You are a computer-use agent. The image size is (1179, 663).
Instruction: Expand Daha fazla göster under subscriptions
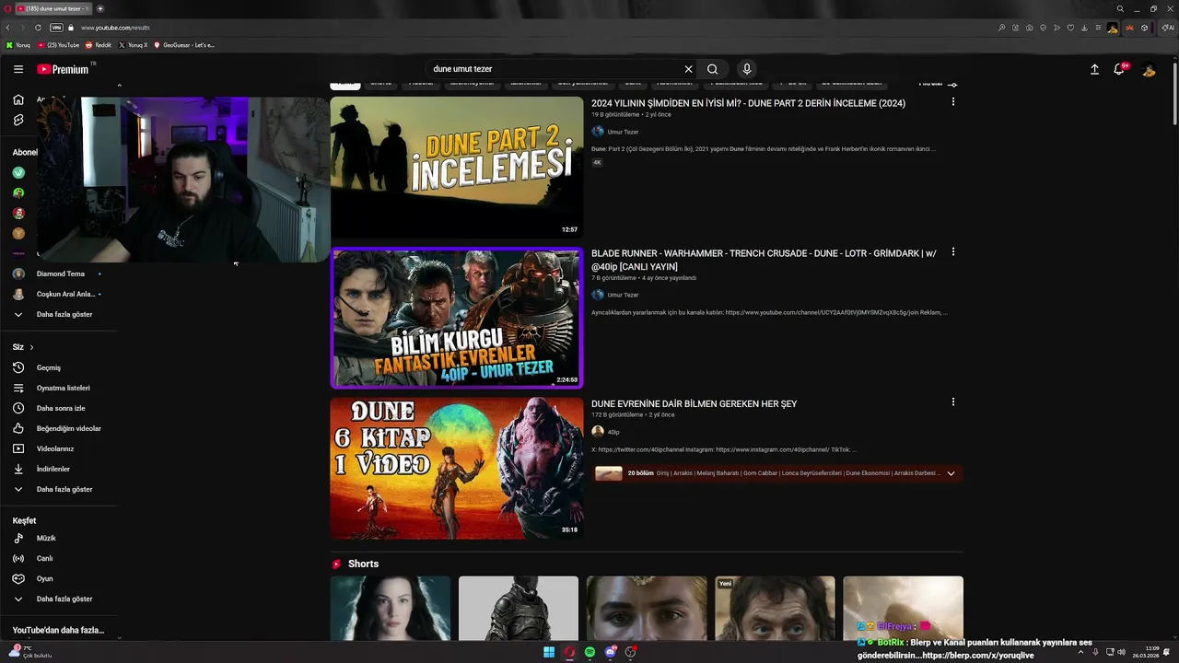[64, 314]
